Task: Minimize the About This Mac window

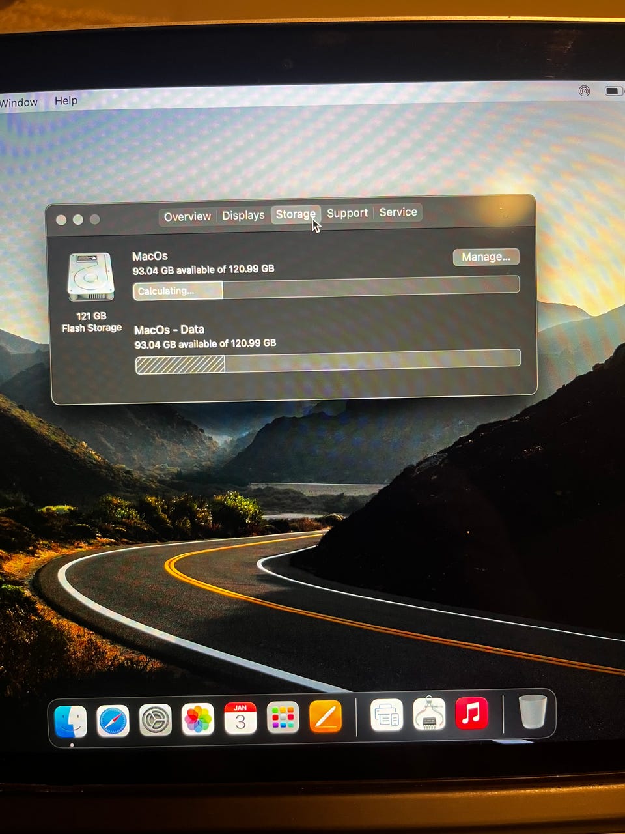Action: [x=78, y=220]
